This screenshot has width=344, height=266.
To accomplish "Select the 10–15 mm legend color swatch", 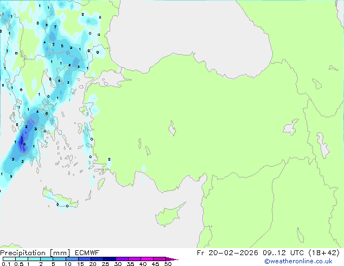I will pyautogui.click(x=72, y=259).
